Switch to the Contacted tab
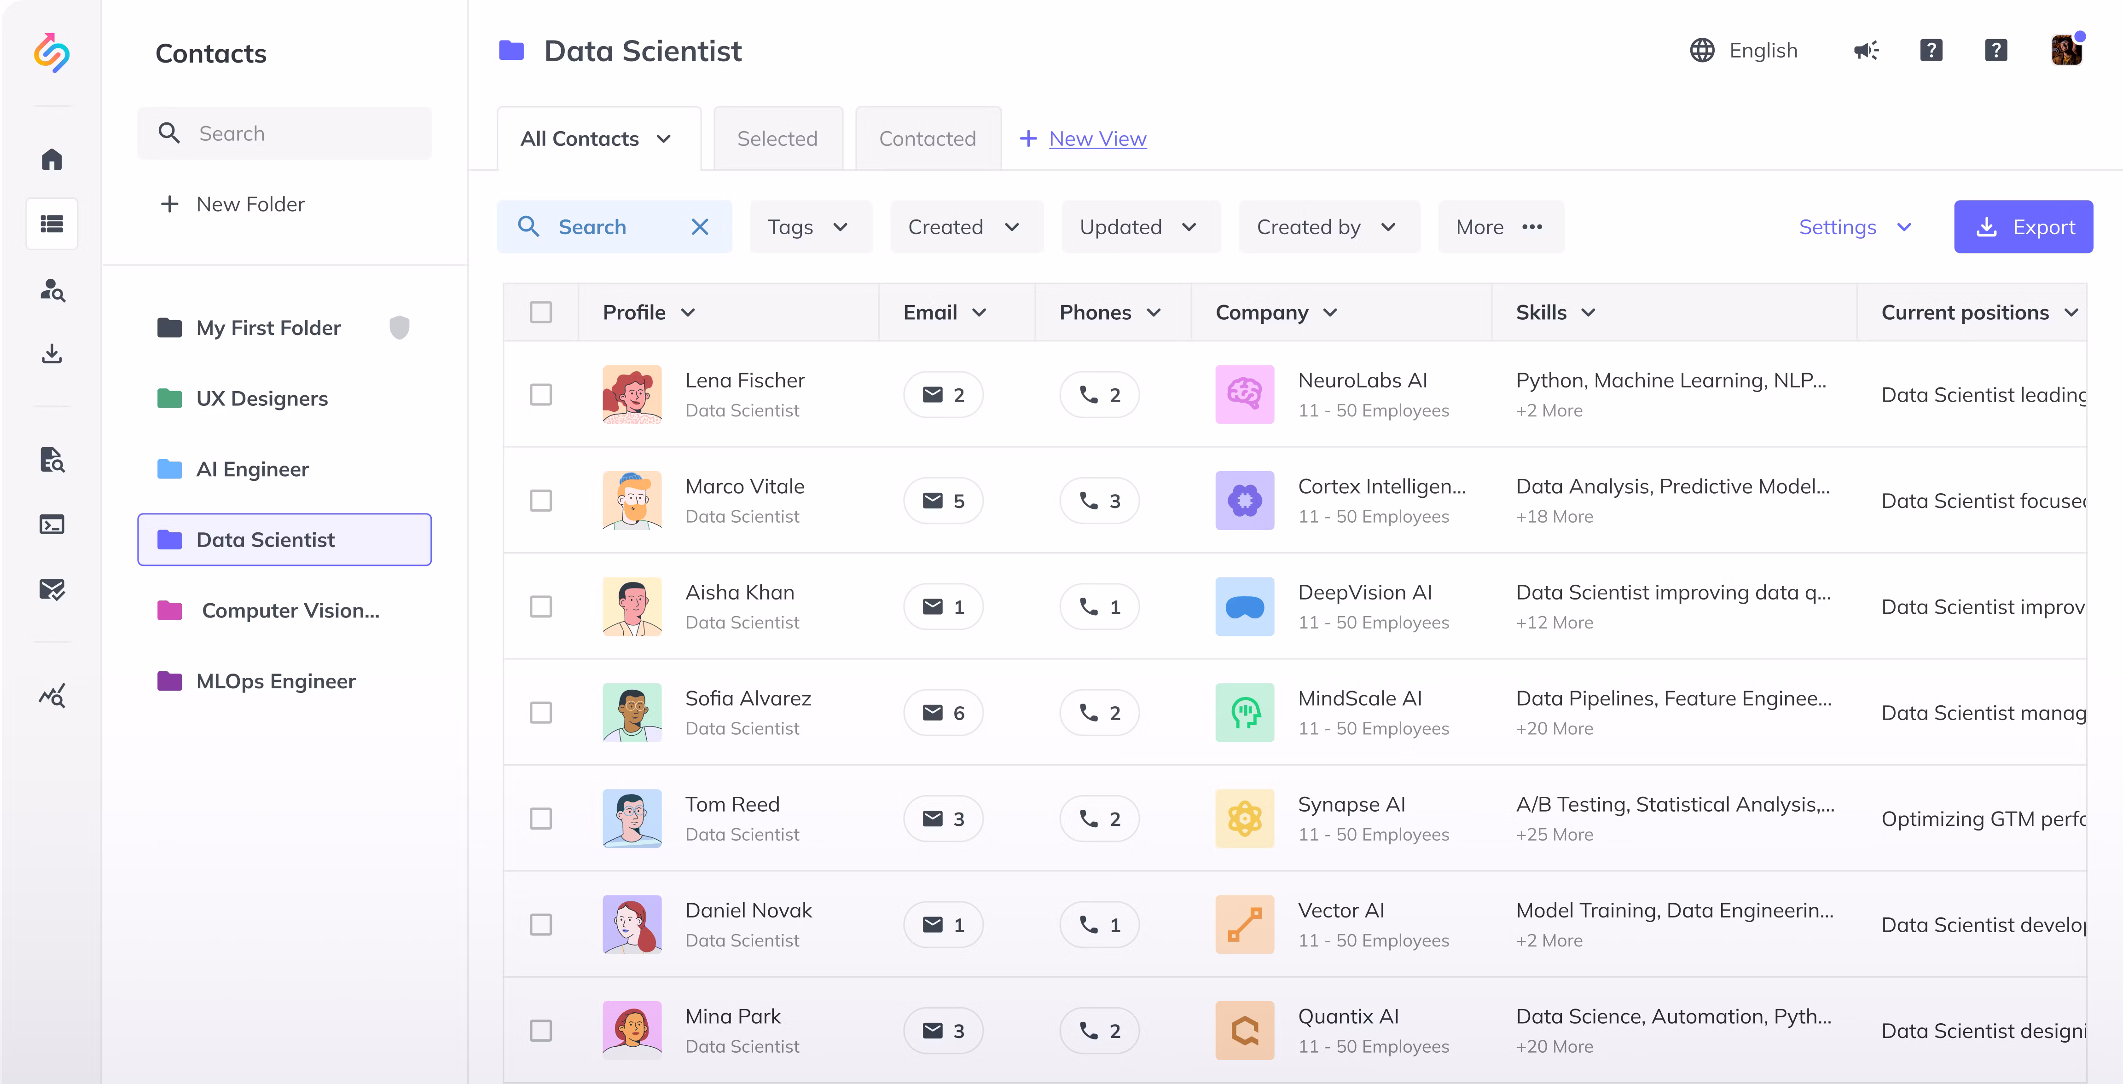2123x1084 pixels. [x=927, y=138]
